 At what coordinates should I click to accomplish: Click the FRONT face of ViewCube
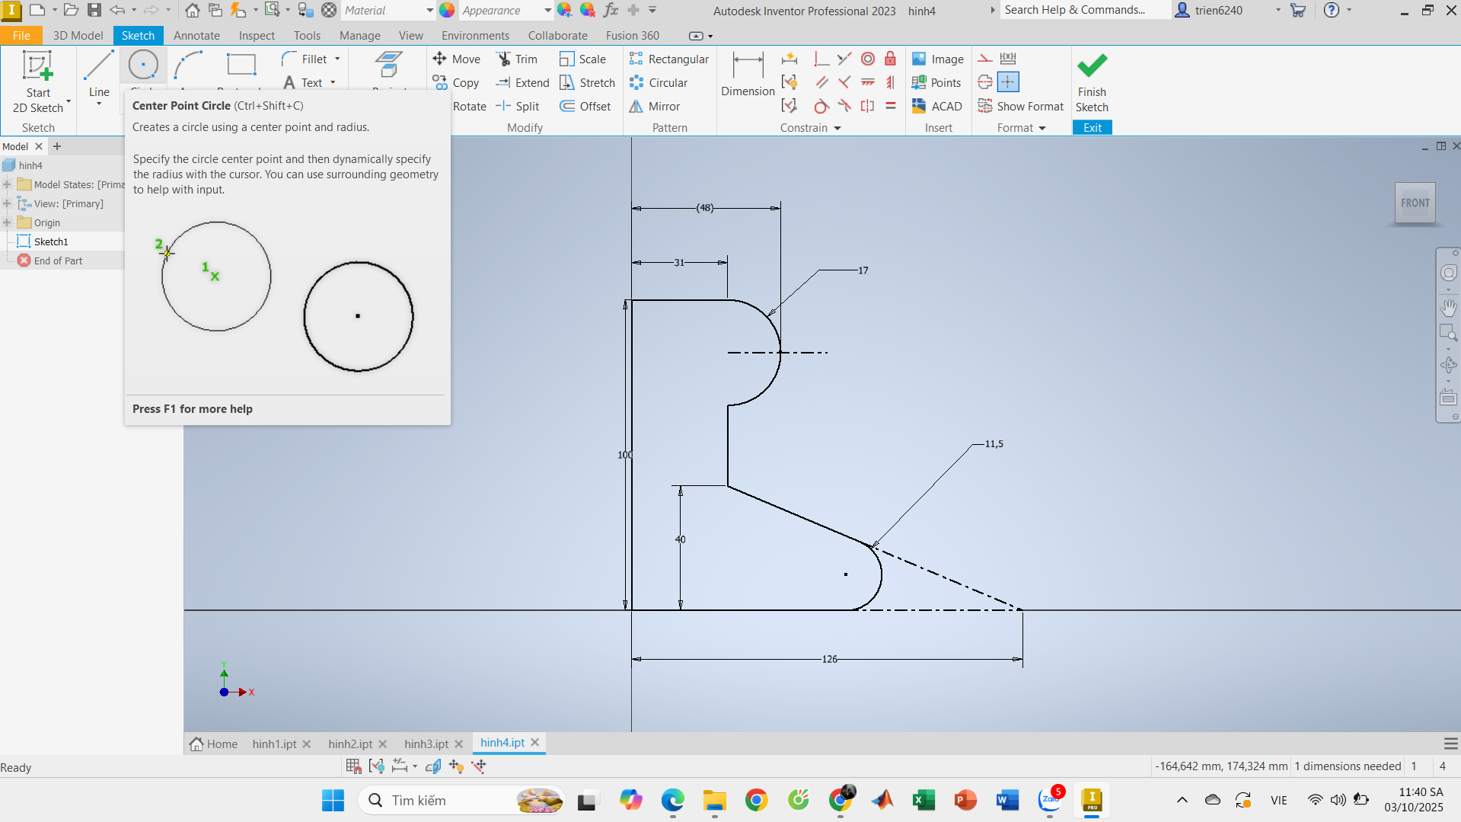coord(1414,203)
